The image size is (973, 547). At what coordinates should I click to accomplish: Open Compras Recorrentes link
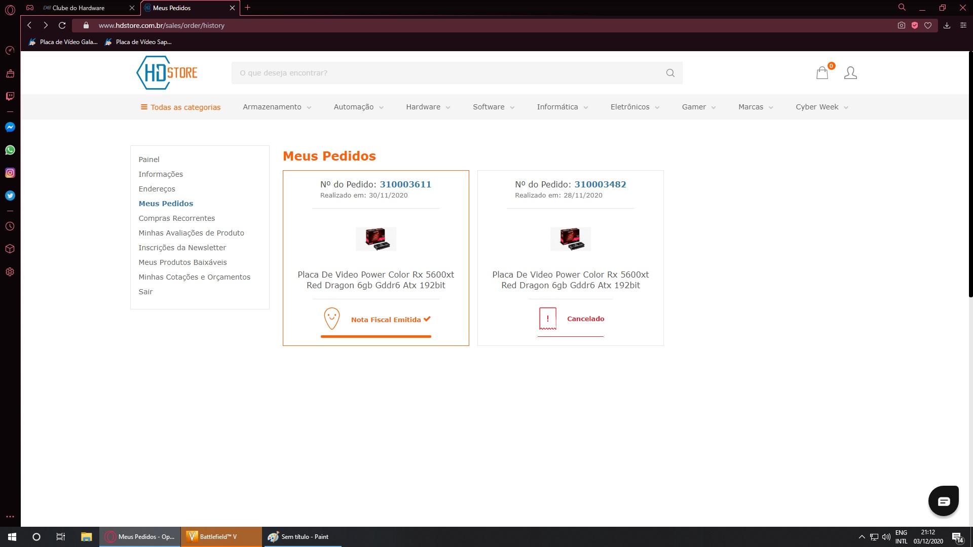tap(176, 218)
